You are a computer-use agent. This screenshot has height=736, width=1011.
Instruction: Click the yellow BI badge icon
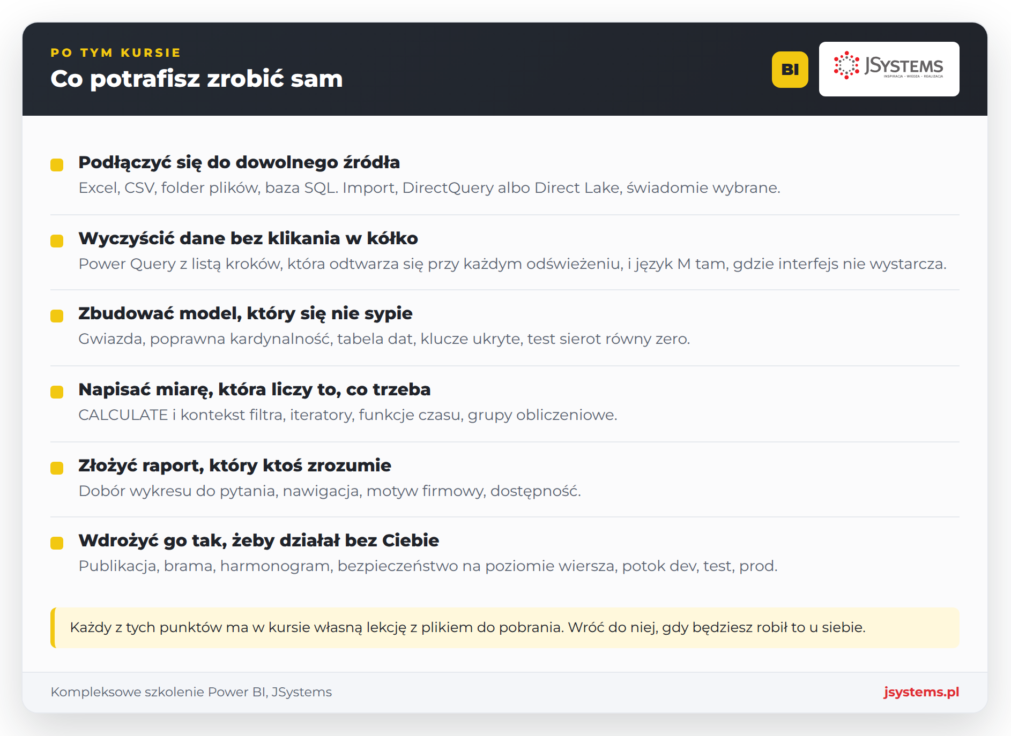[790, 70]
